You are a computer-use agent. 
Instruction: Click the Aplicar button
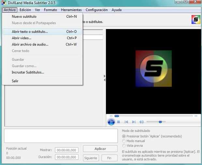click(x=100, y=149)
